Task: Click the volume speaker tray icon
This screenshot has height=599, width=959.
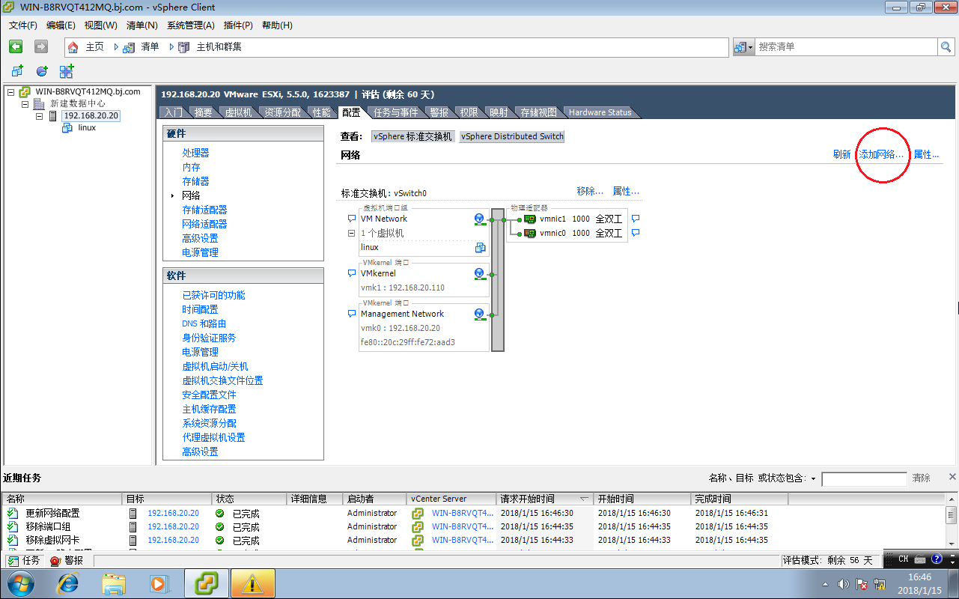Action: tap(843, 584)
